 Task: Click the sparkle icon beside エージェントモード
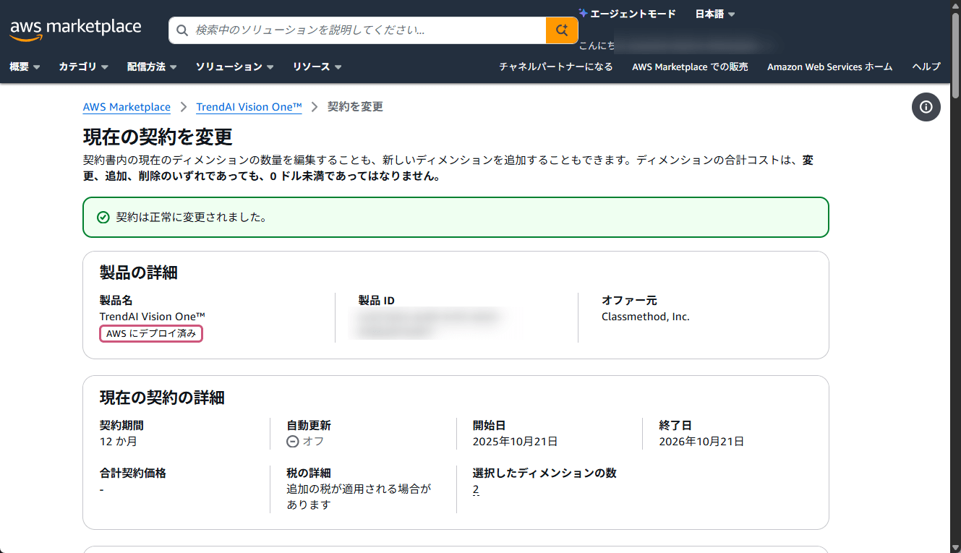584,13
